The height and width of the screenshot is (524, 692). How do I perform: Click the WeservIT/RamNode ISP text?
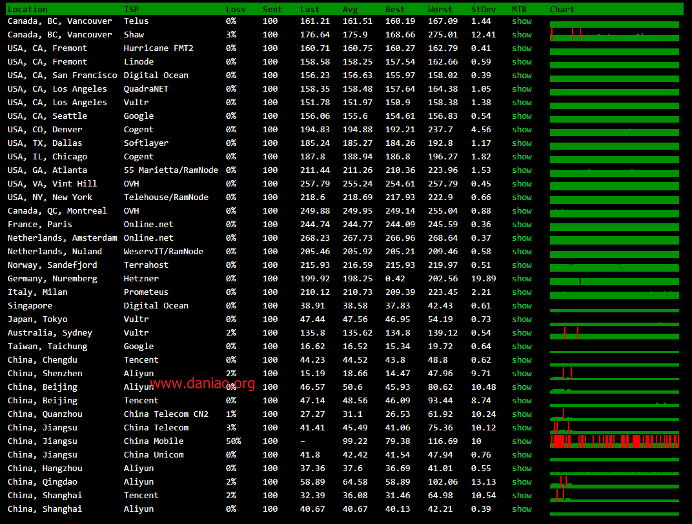point(163,252)
